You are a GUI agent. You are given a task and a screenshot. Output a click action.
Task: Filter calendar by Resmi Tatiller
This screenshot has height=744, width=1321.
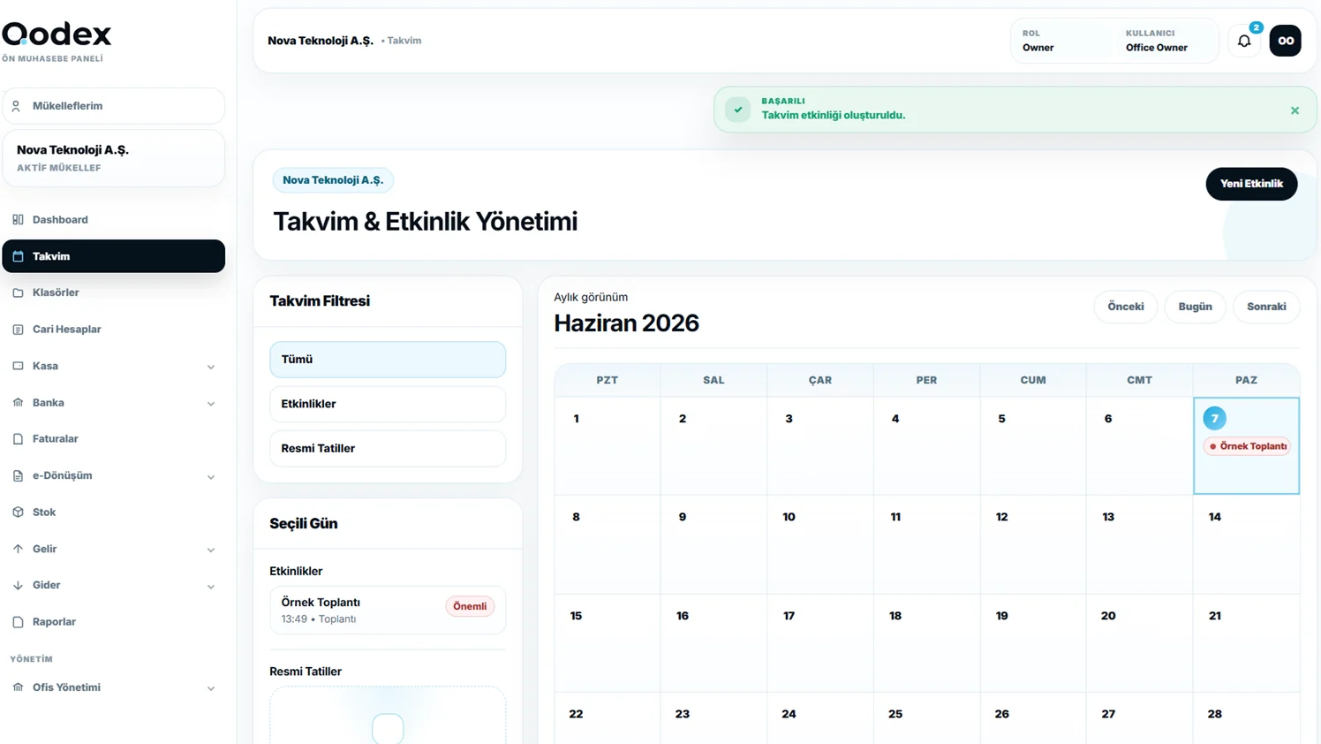point(388,448)
